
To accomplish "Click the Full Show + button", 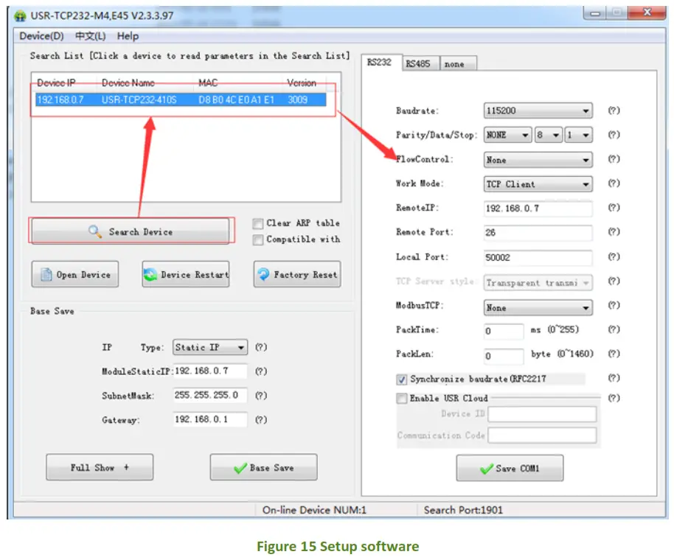I will click(x=99, y=466).
